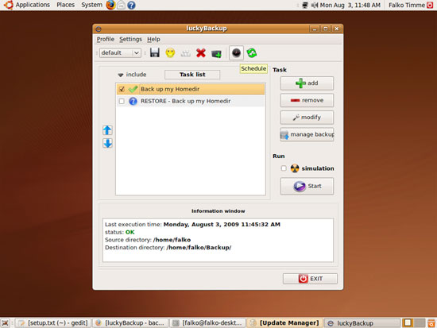Click the volume speaker icon
The image size is (437, 328).
315,5
